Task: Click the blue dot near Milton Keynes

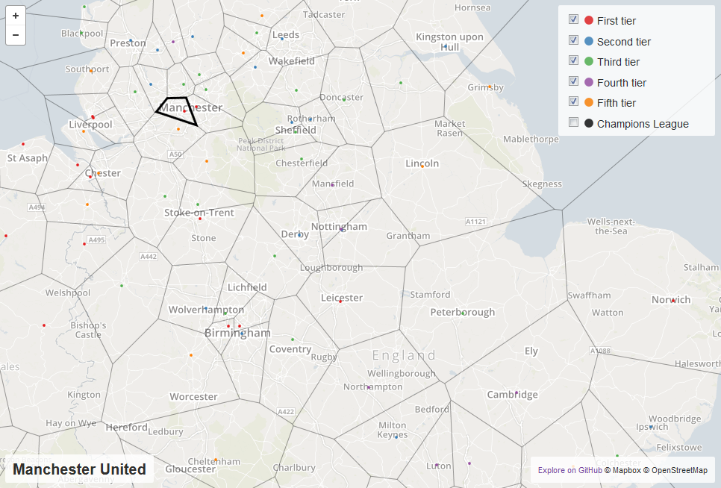Action: [396, 437]
